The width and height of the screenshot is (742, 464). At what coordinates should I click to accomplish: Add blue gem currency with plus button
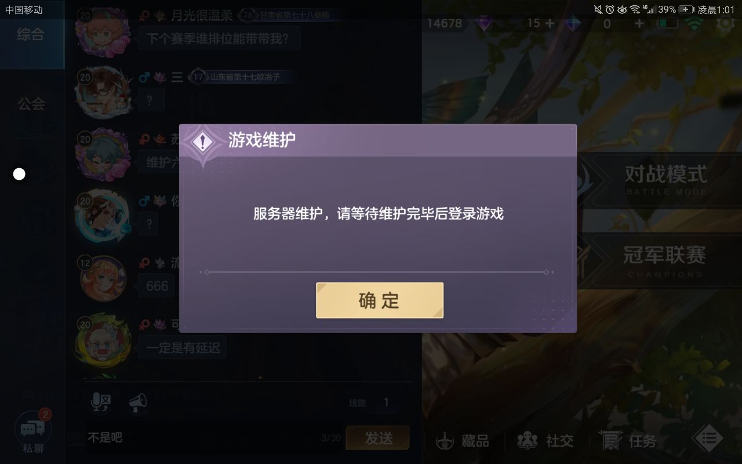(639, 23)
